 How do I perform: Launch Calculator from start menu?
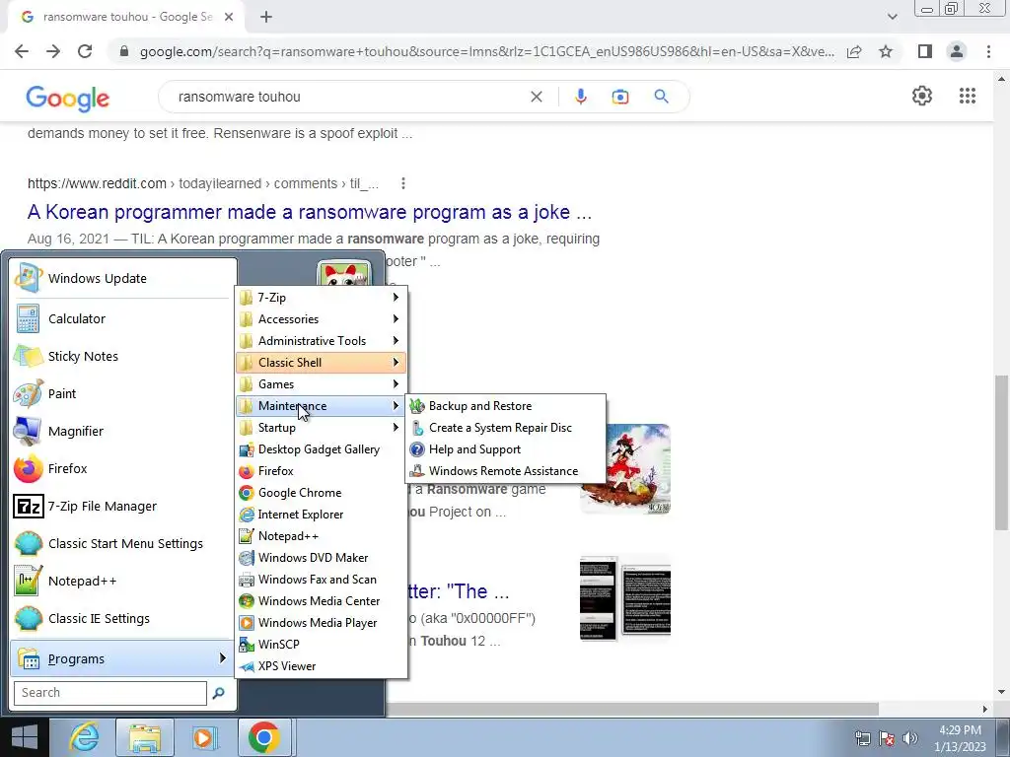(x=122, y=318)
